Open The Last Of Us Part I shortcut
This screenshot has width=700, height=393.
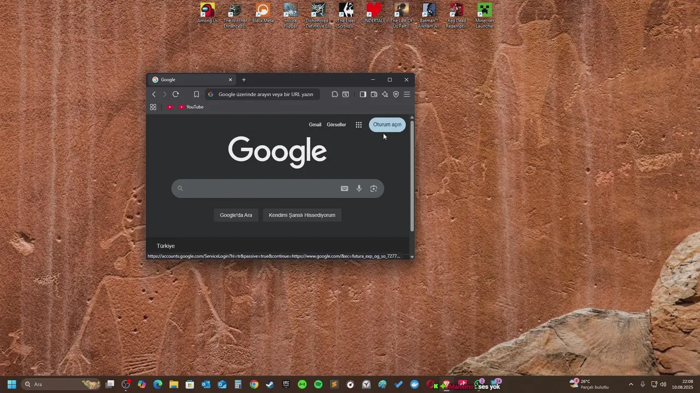pos(401,16)
